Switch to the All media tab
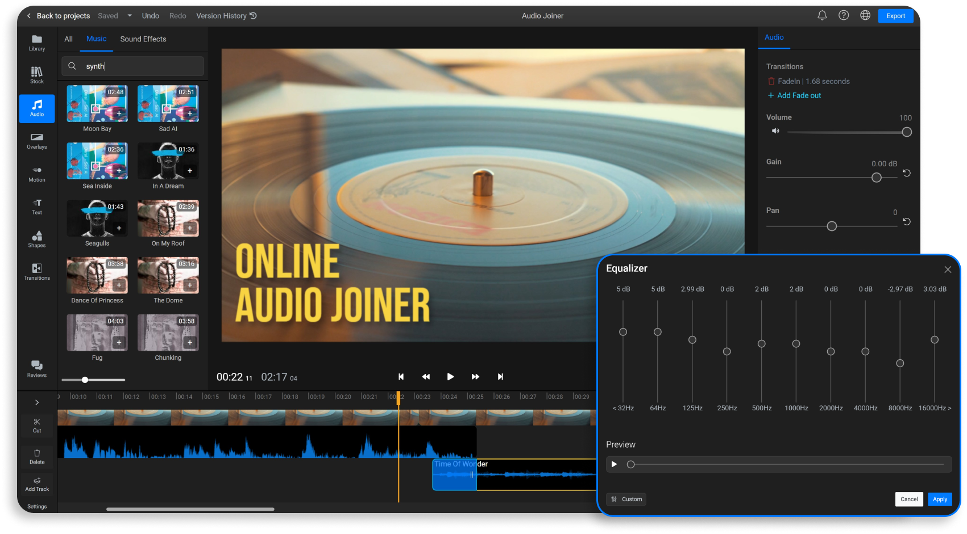The image size is (967, 534). click(x=68, y=39)
